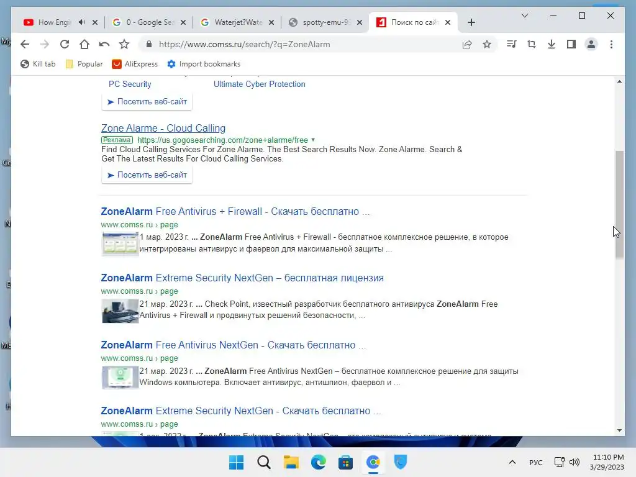Open the user profile avatar

pyautogui.click(x=591, y=44)
